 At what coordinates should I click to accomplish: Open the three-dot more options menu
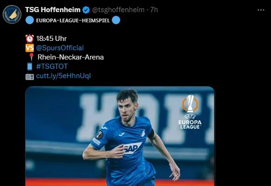pyautogui.click(x=261, y=10)
